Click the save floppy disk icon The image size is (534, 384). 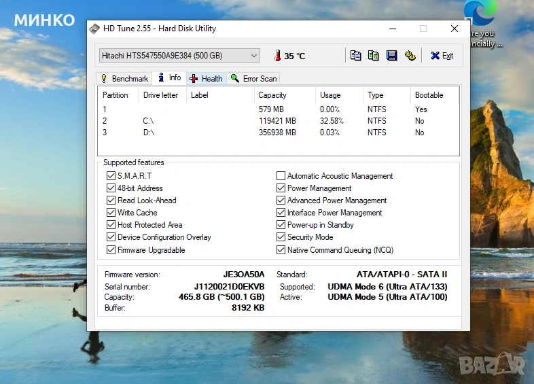click(392, 56)
